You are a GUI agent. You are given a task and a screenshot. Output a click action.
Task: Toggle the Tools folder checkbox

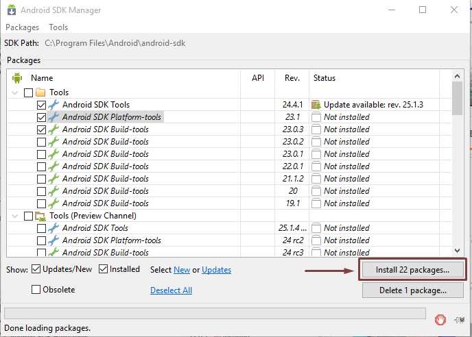[x=28, y=92]
